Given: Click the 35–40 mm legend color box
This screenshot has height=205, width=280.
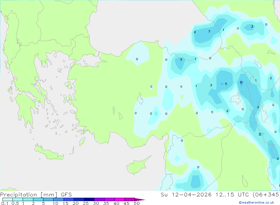Looking at the screenshot, I should [109, 199].
